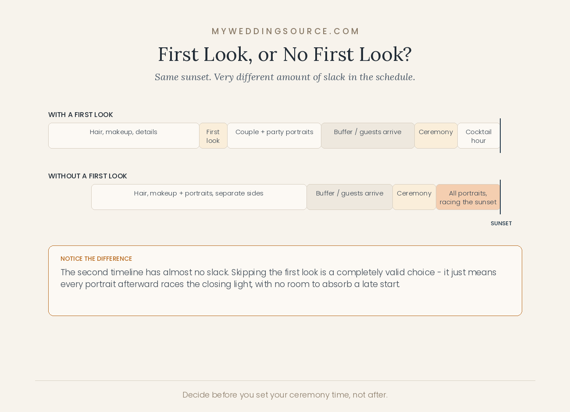Select the second row Ceremony block
Image resolution: width=570 pixels, height=412 pixels.
pyautogui.click(x=414, y=197)
